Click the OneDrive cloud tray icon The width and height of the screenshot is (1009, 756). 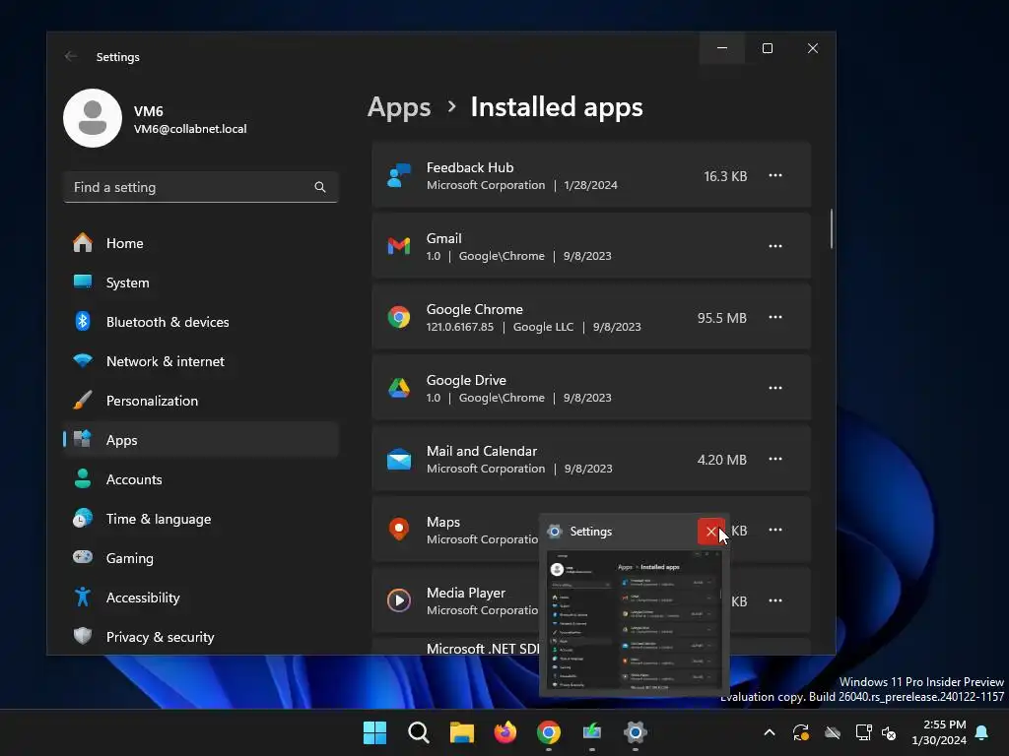coord(833,732)
